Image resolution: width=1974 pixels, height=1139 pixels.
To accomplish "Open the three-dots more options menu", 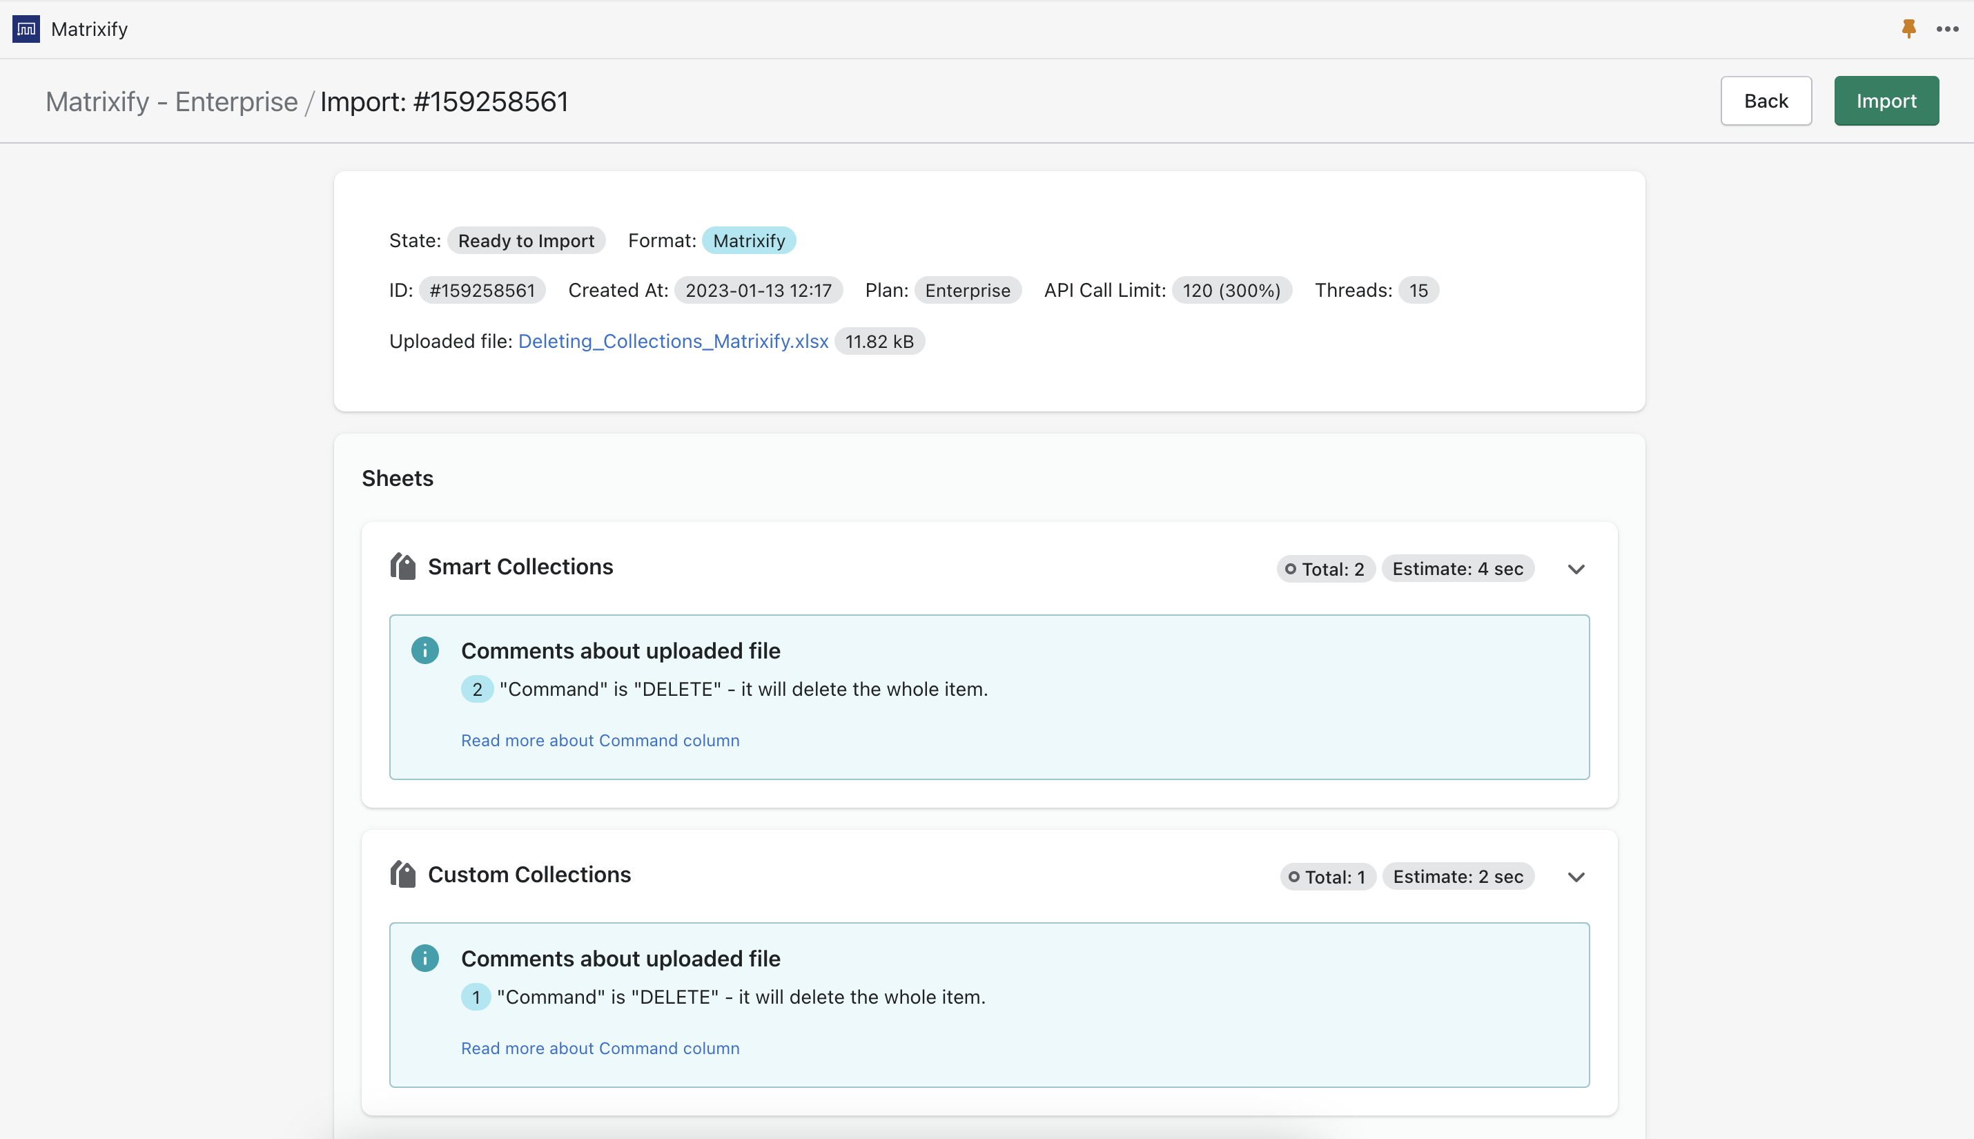I will [1946, 29].
